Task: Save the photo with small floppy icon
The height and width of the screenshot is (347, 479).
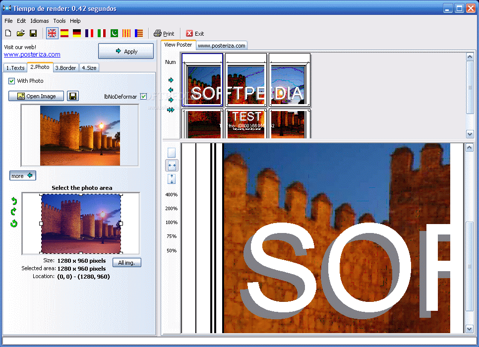Action: (x=73, y=96)
